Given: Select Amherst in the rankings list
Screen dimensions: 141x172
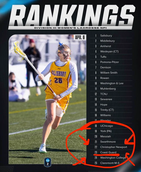Looking at the screenshot, I should [x=111, y=46].
